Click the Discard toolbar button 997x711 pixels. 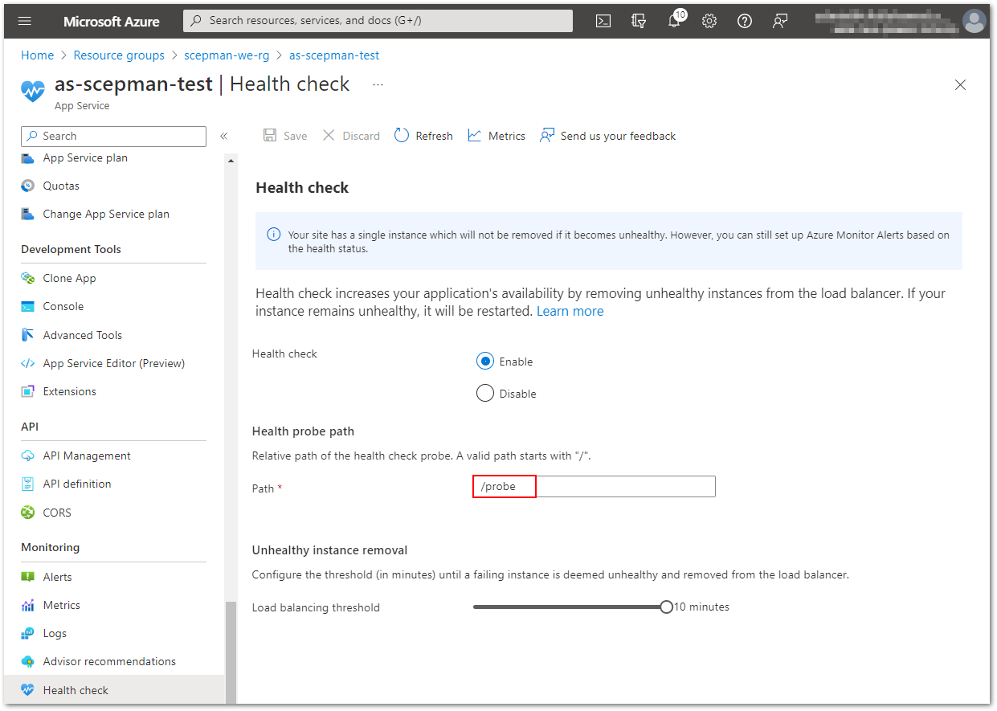pyautogui.click(x=351, y=136)
